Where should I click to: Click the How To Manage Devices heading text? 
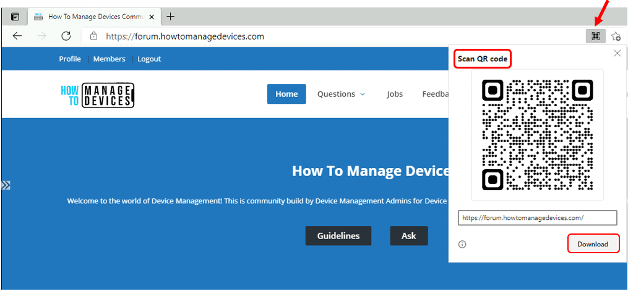point(370,171)
